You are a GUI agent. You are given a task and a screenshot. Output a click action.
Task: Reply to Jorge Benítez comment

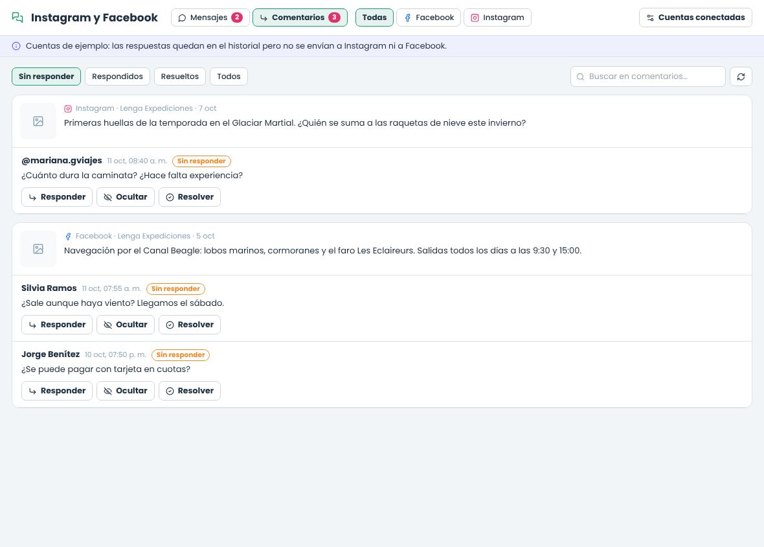(x=57, y=391)
